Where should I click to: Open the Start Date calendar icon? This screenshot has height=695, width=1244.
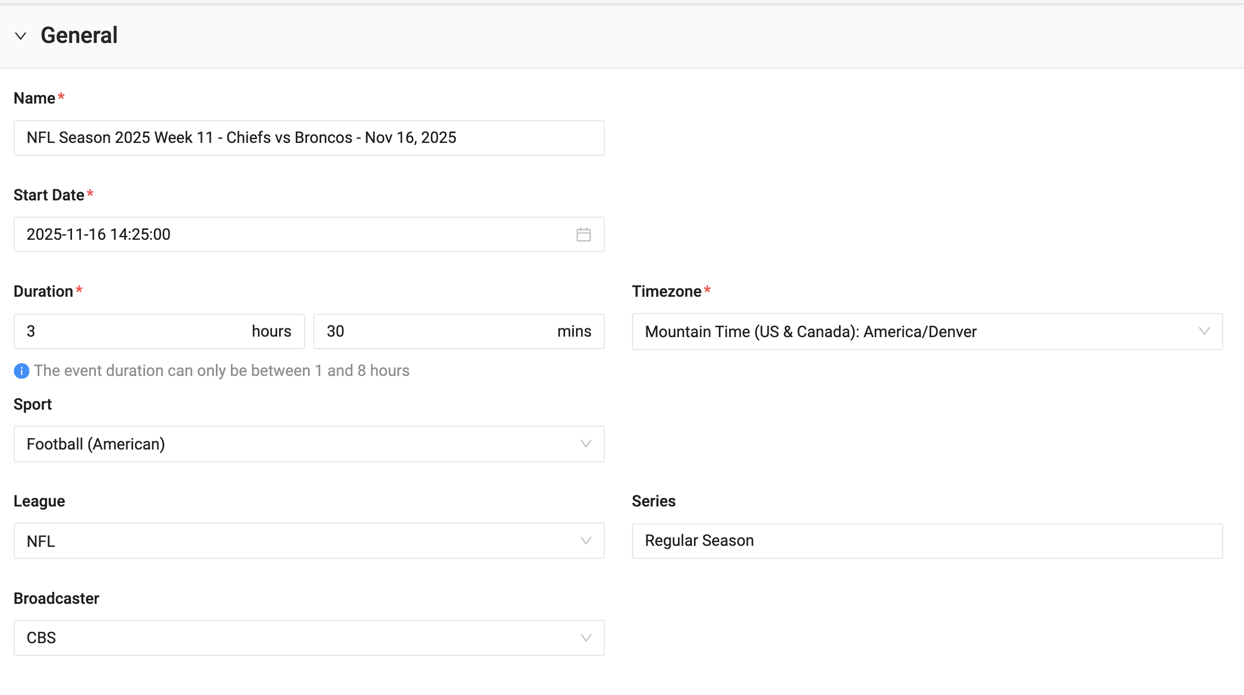pos(583,235)
